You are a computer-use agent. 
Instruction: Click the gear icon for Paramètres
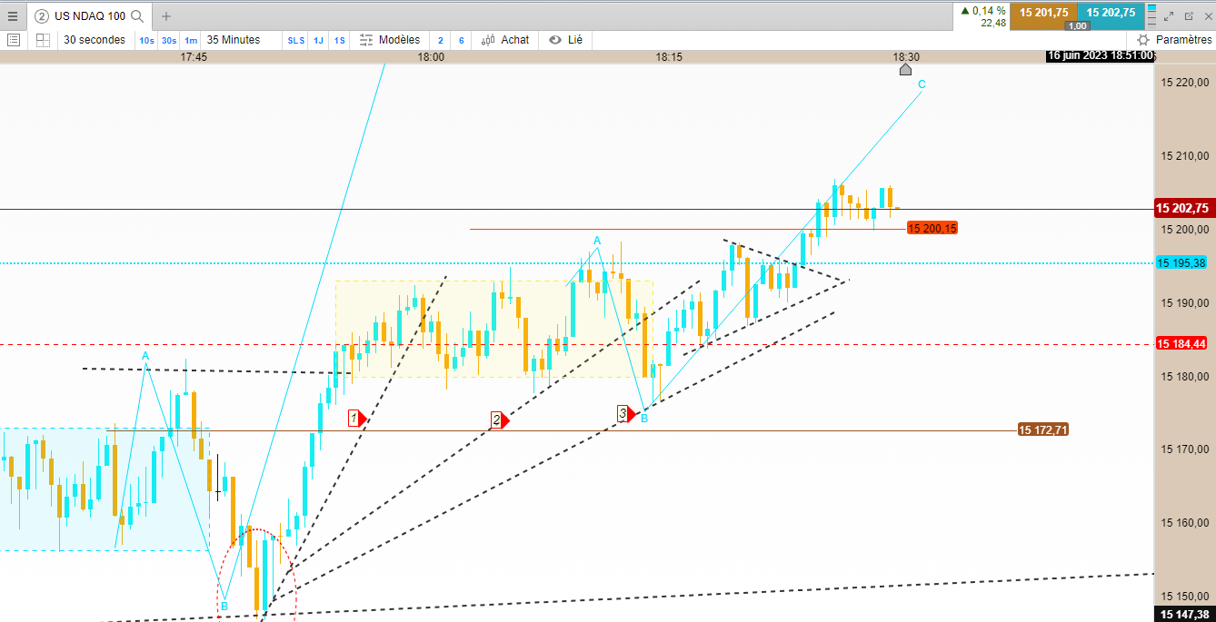[x=1143, y=40]
